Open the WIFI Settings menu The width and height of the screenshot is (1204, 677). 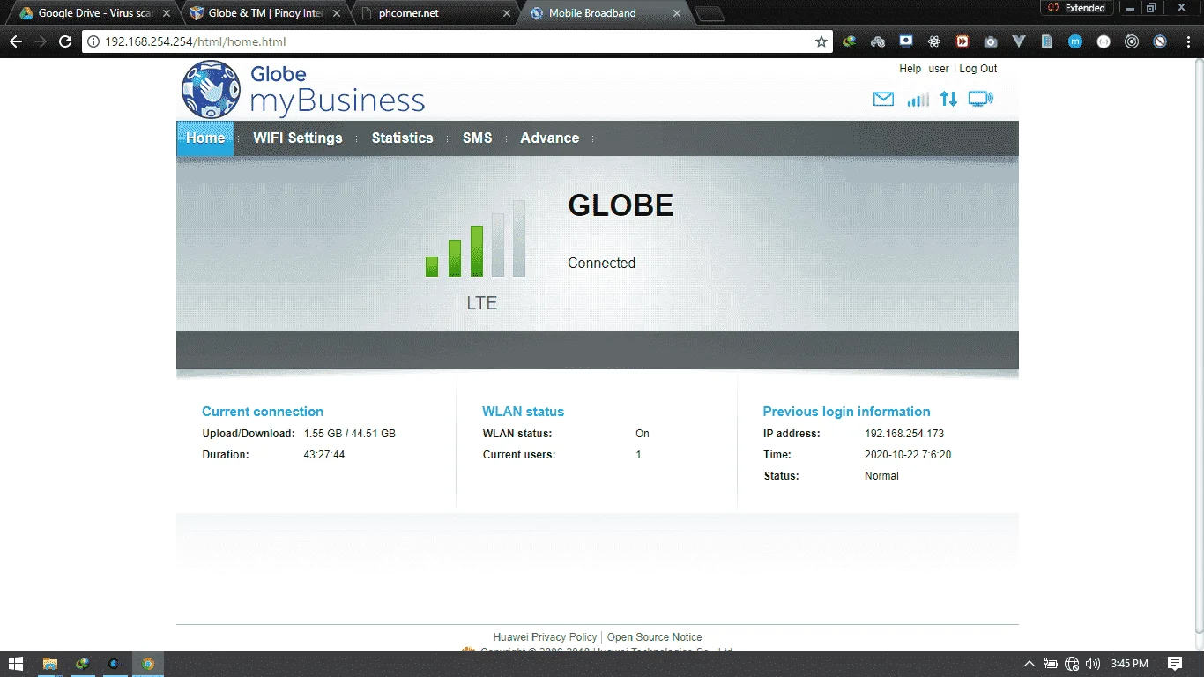[297, 138]
